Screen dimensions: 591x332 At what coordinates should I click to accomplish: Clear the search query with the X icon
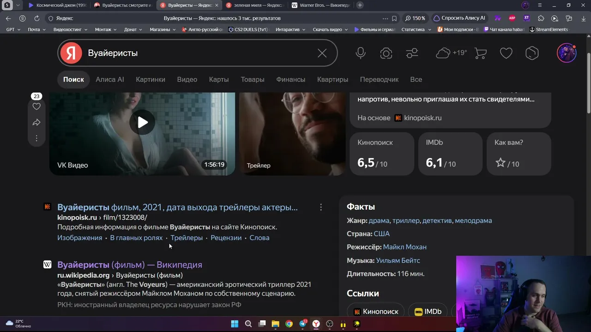pyautogui.click(x=322, y=53)
